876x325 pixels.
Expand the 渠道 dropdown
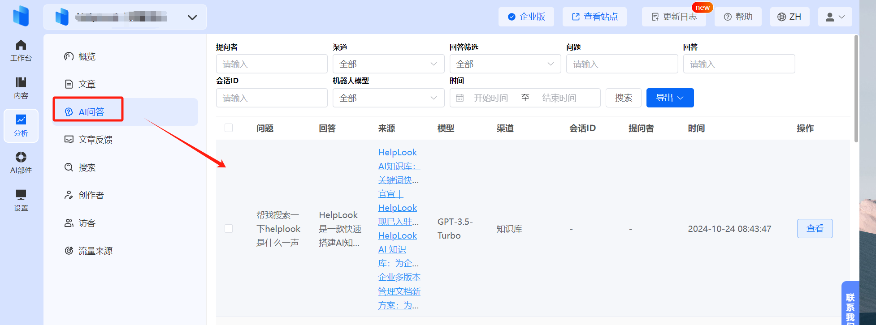coord(388,64)
